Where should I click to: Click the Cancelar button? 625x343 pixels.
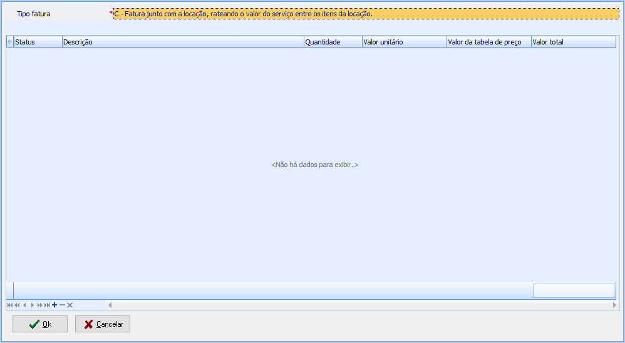pos(103,324)
